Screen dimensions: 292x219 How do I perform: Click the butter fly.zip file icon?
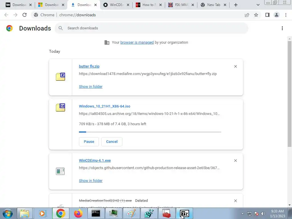click(x=60, y=77)
